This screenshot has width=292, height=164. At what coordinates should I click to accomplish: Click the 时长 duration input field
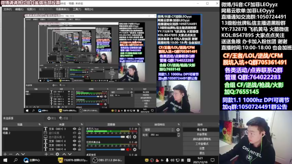pos(163,135)
